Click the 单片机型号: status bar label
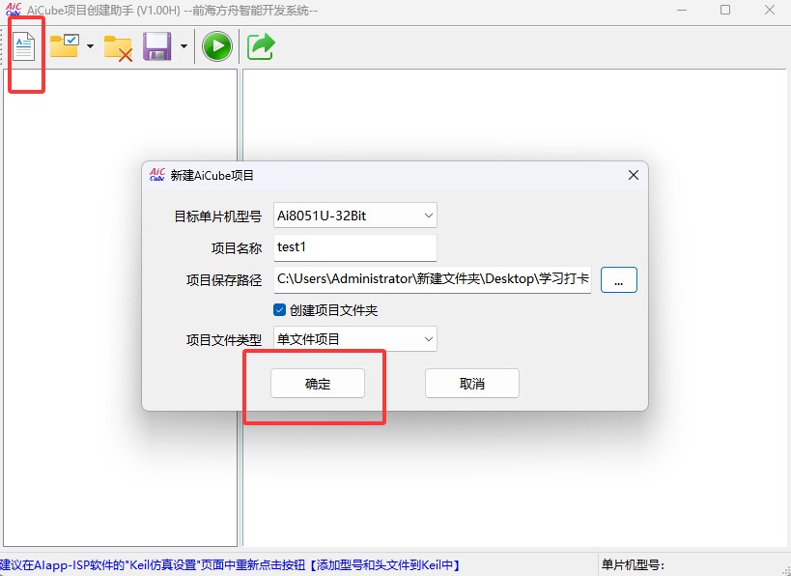The height and width of the screenshot is (576, 791). point(634,565)
